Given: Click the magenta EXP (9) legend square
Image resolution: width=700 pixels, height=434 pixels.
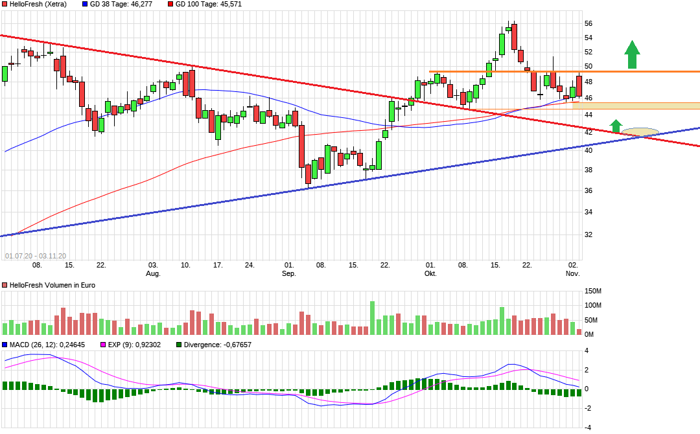Looking at the screenshot, I should (x=103, y=345).
